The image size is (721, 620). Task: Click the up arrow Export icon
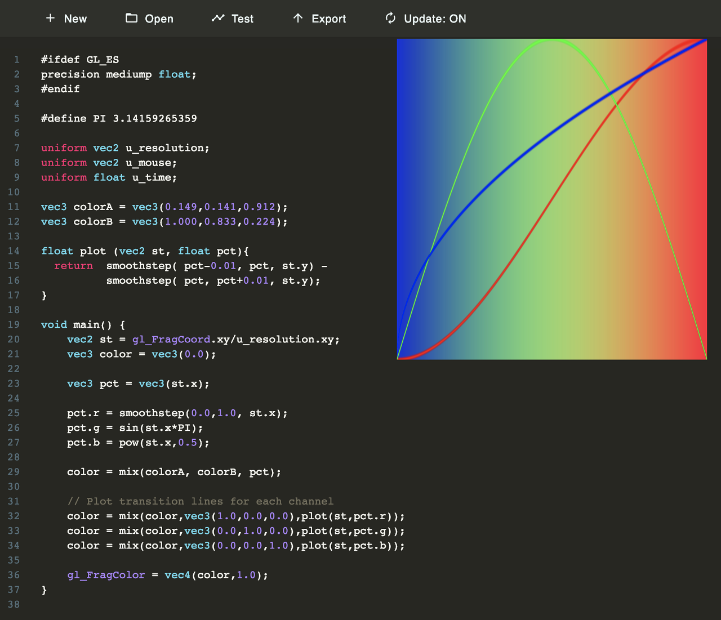pos(298,18)
